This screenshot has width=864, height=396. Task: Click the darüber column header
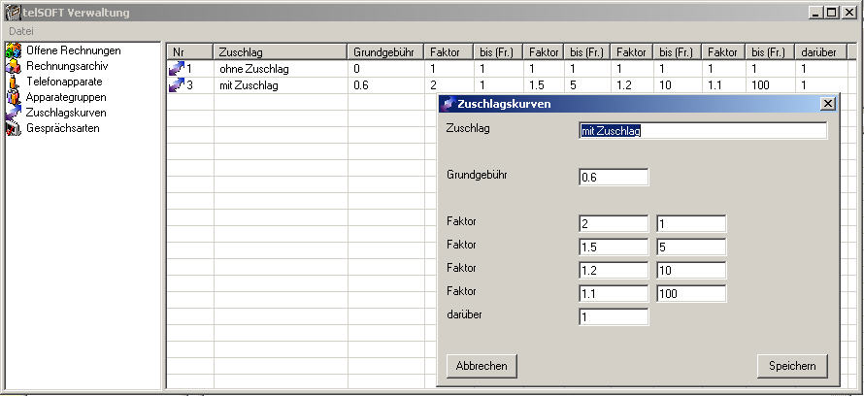click(820, 52)
